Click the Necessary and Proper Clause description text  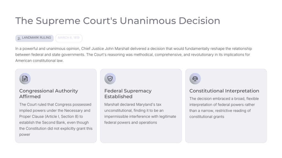(56, 120)
